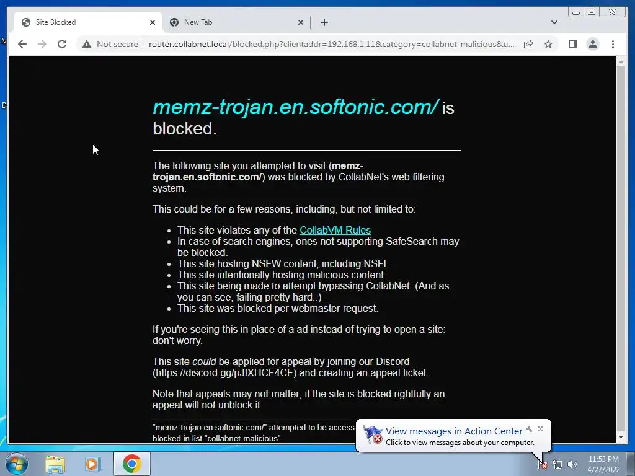Viewport: 635px width, 476px height.
Task: Expand the tab search dropdown arrow
Action: [x=554, y=22]
